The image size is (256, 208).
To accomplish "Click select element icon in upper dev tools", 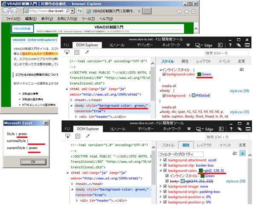I will pyautogui.click(x=67, y=52).
